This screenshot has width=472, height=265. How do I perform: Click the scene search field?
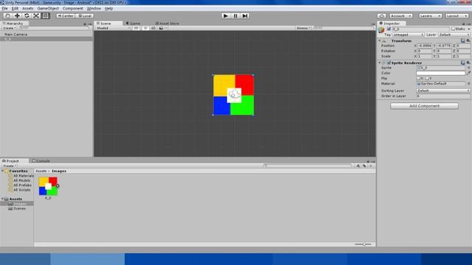344,28
